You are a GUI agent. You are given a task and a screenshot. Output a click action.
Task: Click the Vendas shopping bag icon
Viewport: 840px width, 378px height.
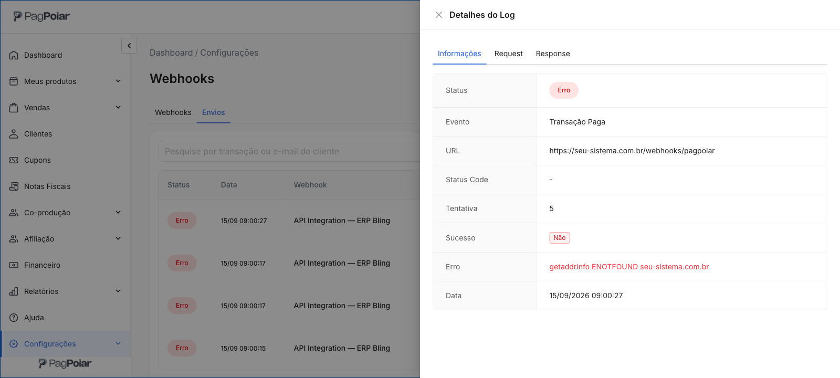[14, 108]
